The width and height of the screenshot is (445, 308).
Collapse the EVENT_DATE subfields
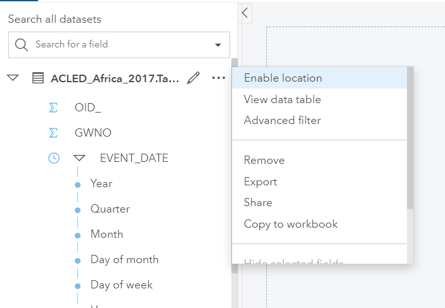(x=79, y=158)
